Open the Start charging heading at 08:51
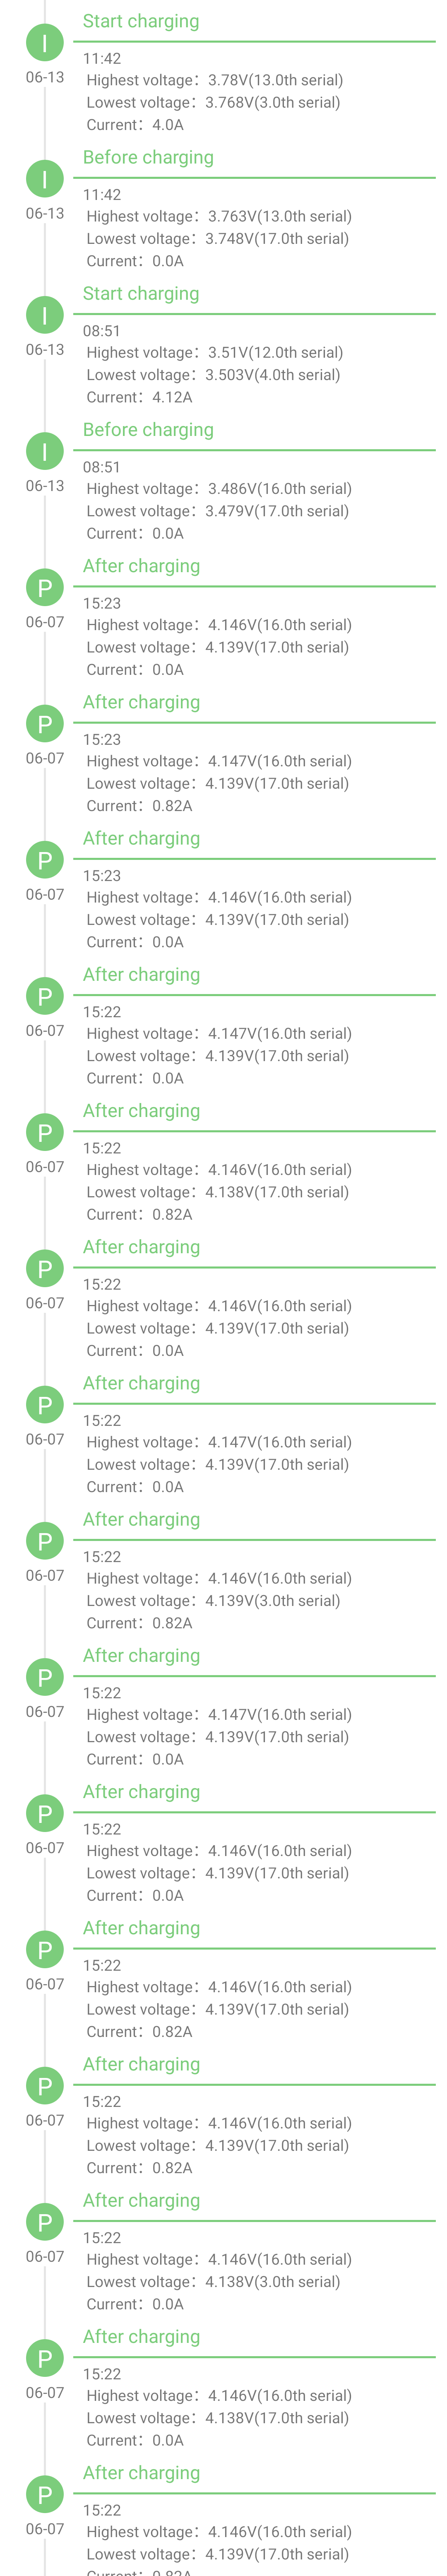Image resolution: width=447 pixels, height=2576 pixels. pos(141,294)
